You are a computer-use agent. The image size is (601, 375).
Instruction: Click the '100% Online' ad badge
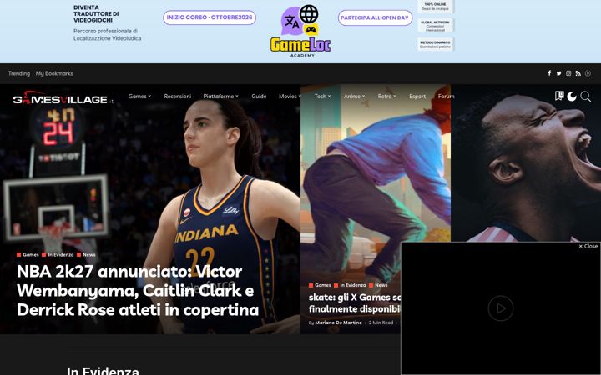coord(436,7)
